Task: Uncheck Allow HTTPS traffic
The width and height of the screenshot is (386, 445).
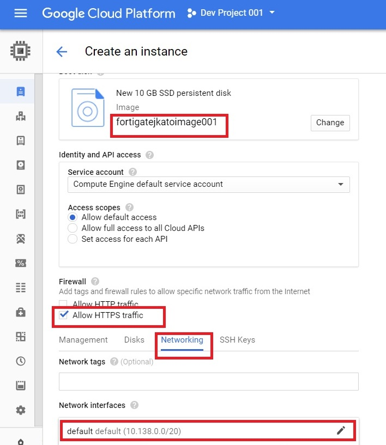Action: pyautogui.click(x=63, y=315)
